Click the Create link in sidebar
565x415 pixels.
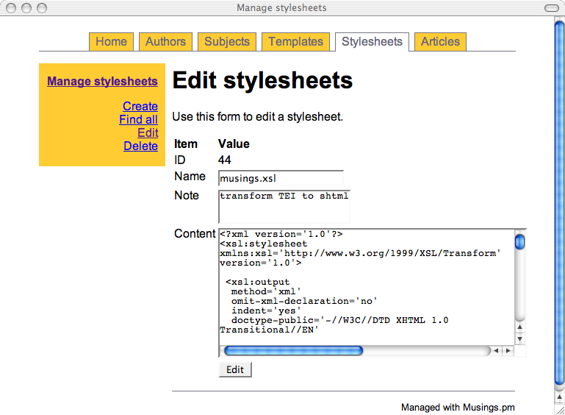[140, 107]
